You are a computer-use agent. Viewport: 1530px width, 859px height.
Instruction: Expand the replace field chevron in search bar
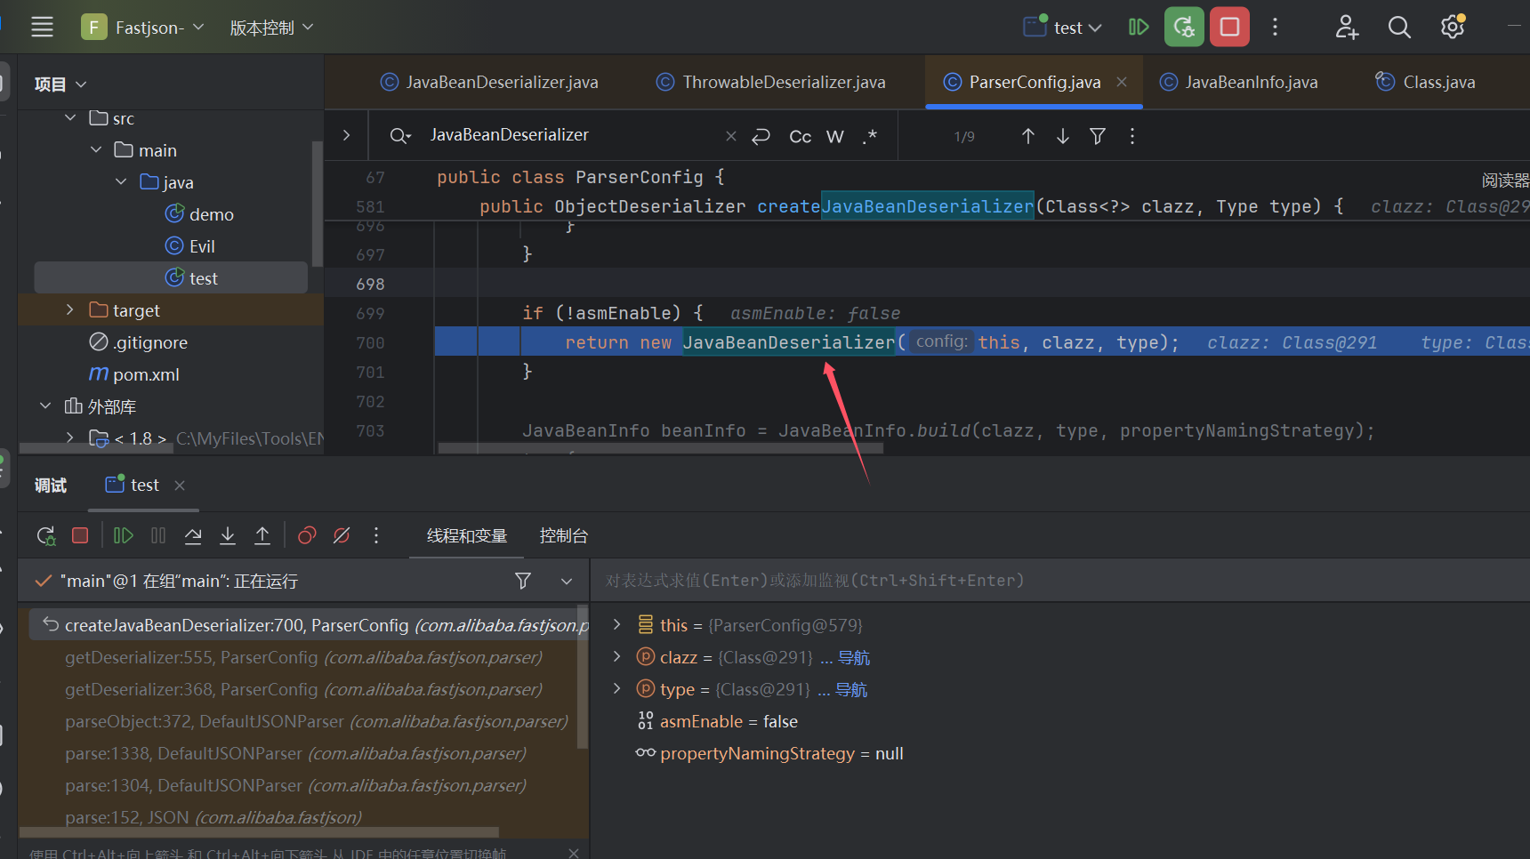[x=346, y=135]
